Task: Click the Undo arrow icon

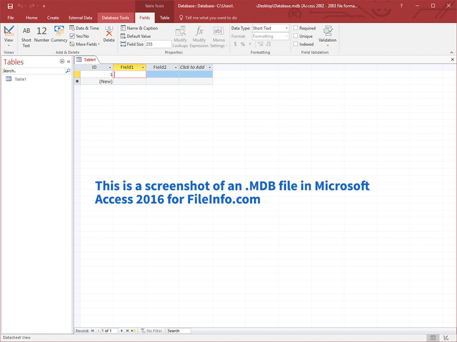Action: [20, 6]
